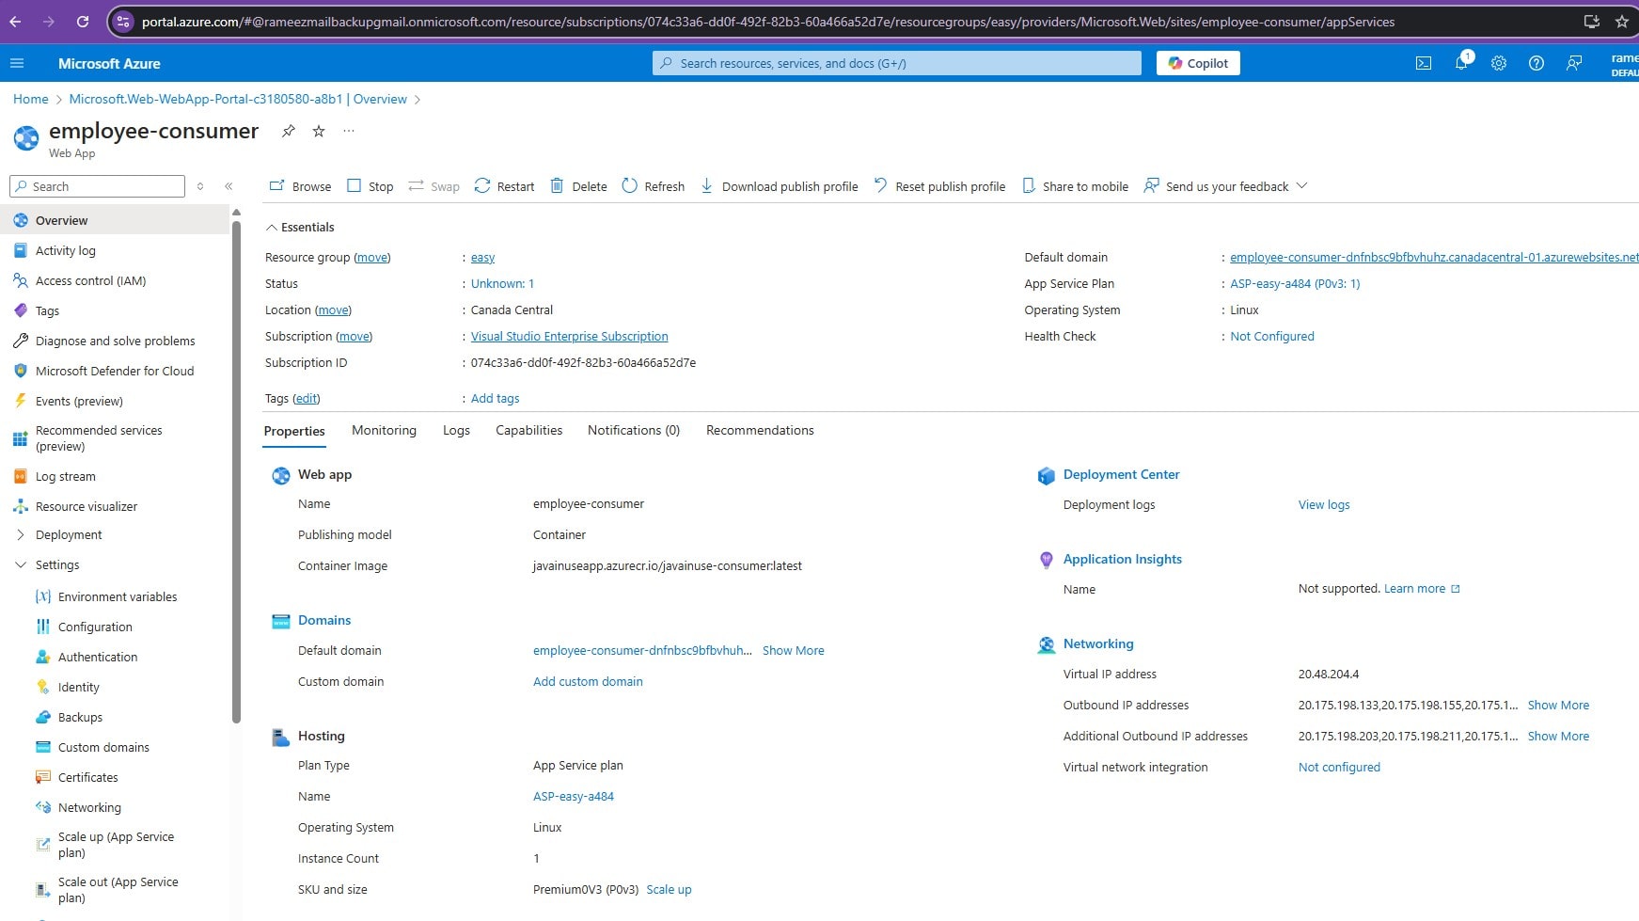Open Resource visualizer
1639x921 pixels.
click(x=115, y=506)
